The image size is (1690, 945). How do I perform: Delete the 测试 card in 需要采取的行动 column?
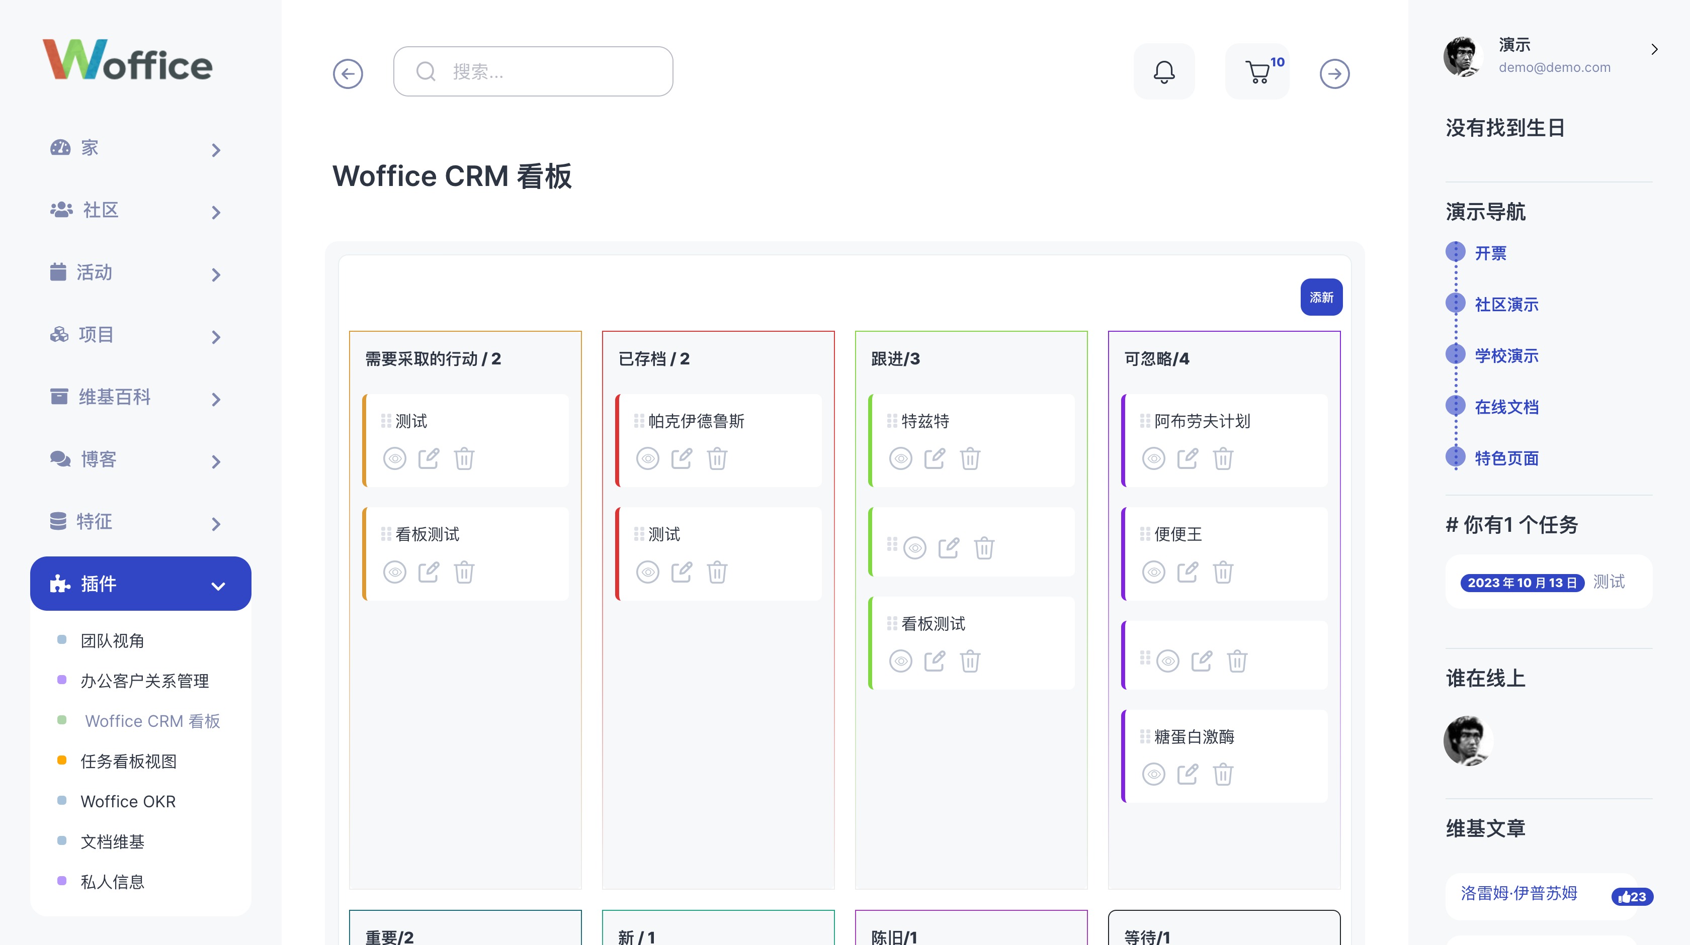pyautogui.click(x=464, y=458)
